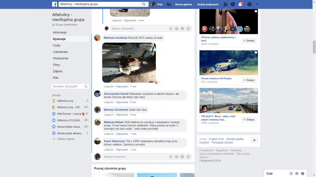Close the iPhone group suggestion card

[256, 11]
